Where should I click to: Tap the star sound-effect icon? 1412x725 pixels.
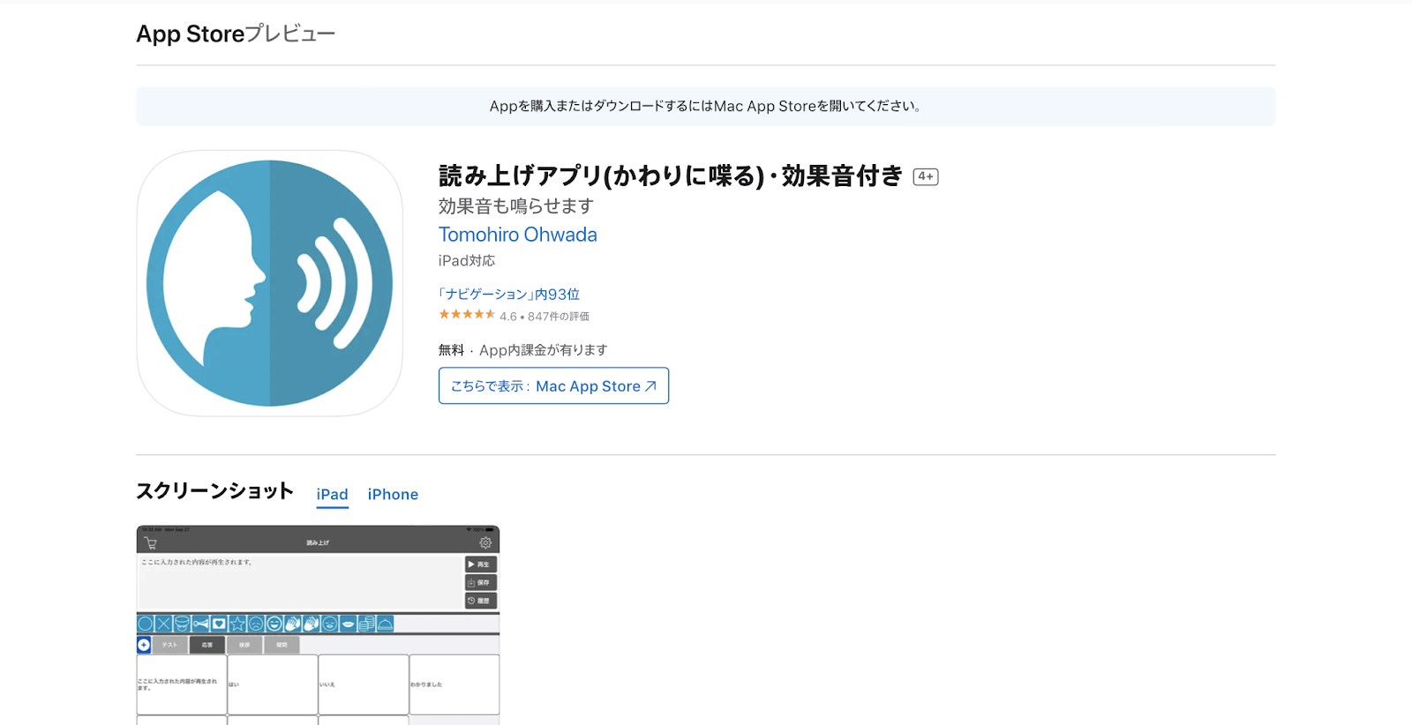[237, 624]
